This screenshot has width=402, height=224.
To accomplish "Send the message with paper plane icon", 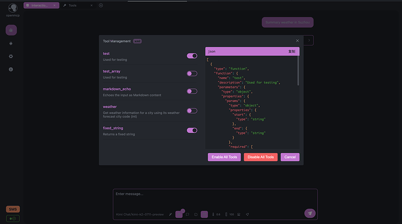I will coord(310,214).
